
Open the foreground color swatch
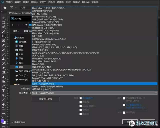(x=2, y=121)
